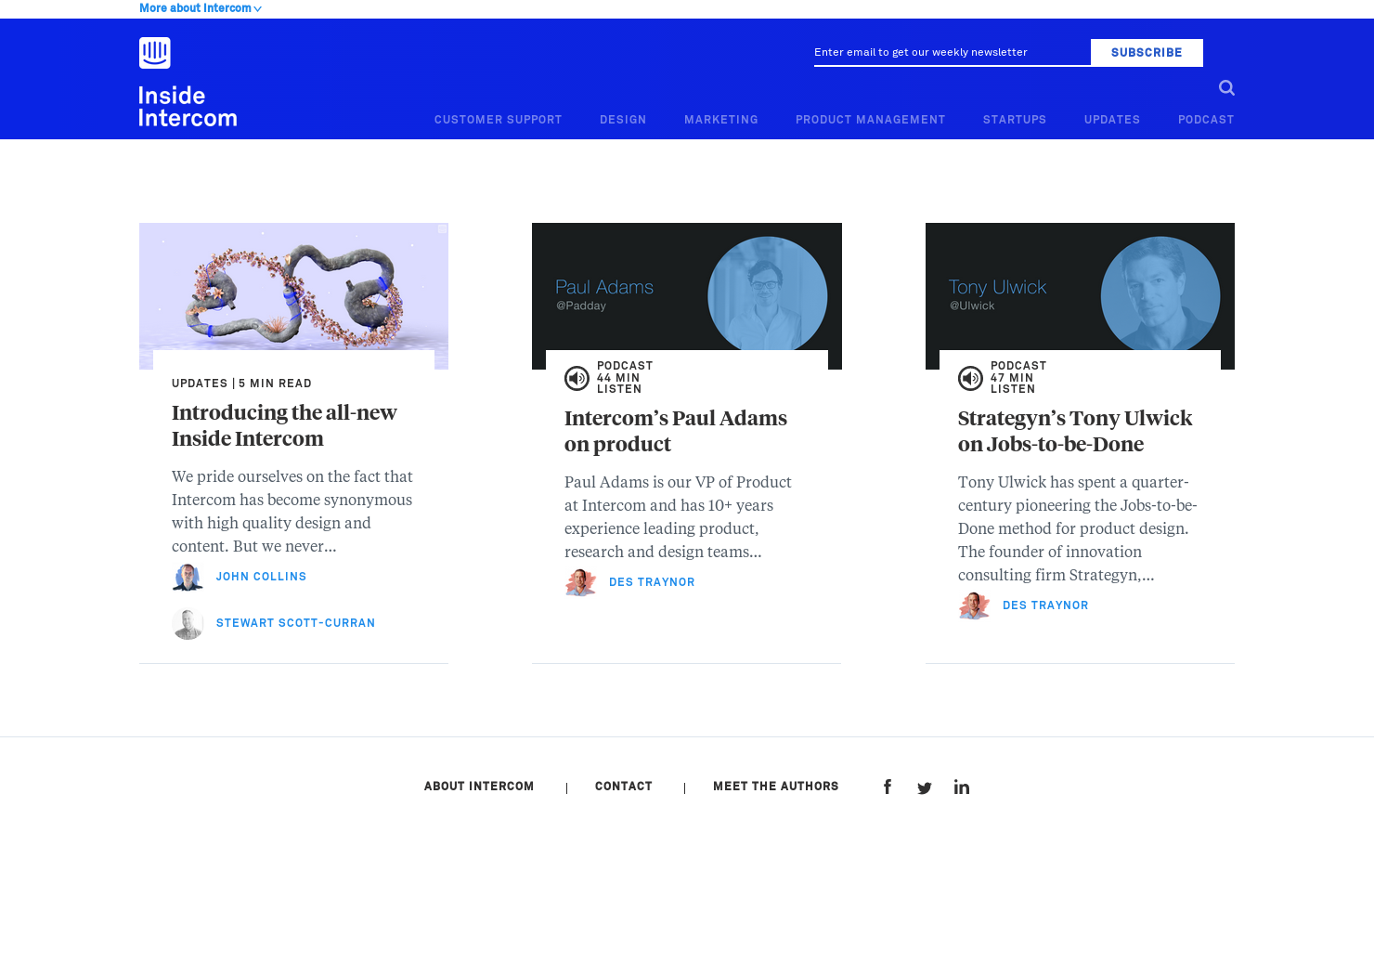Viewport: 1374px width, 963px height.
Task: Click the Subscribe button
Action: point(1147,52)
